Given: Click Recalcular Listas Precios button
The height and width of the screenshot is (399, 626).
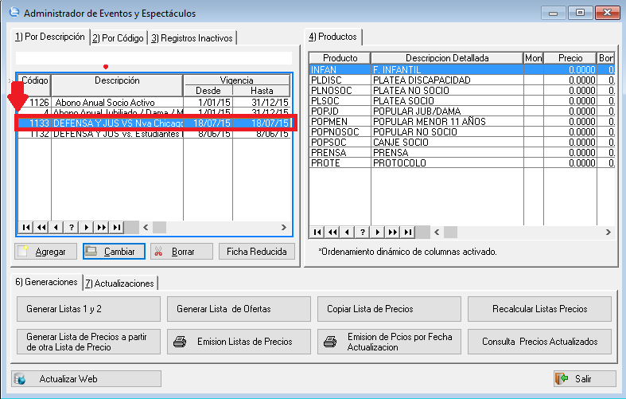Looking at the screenshot, I should (539, 308).
